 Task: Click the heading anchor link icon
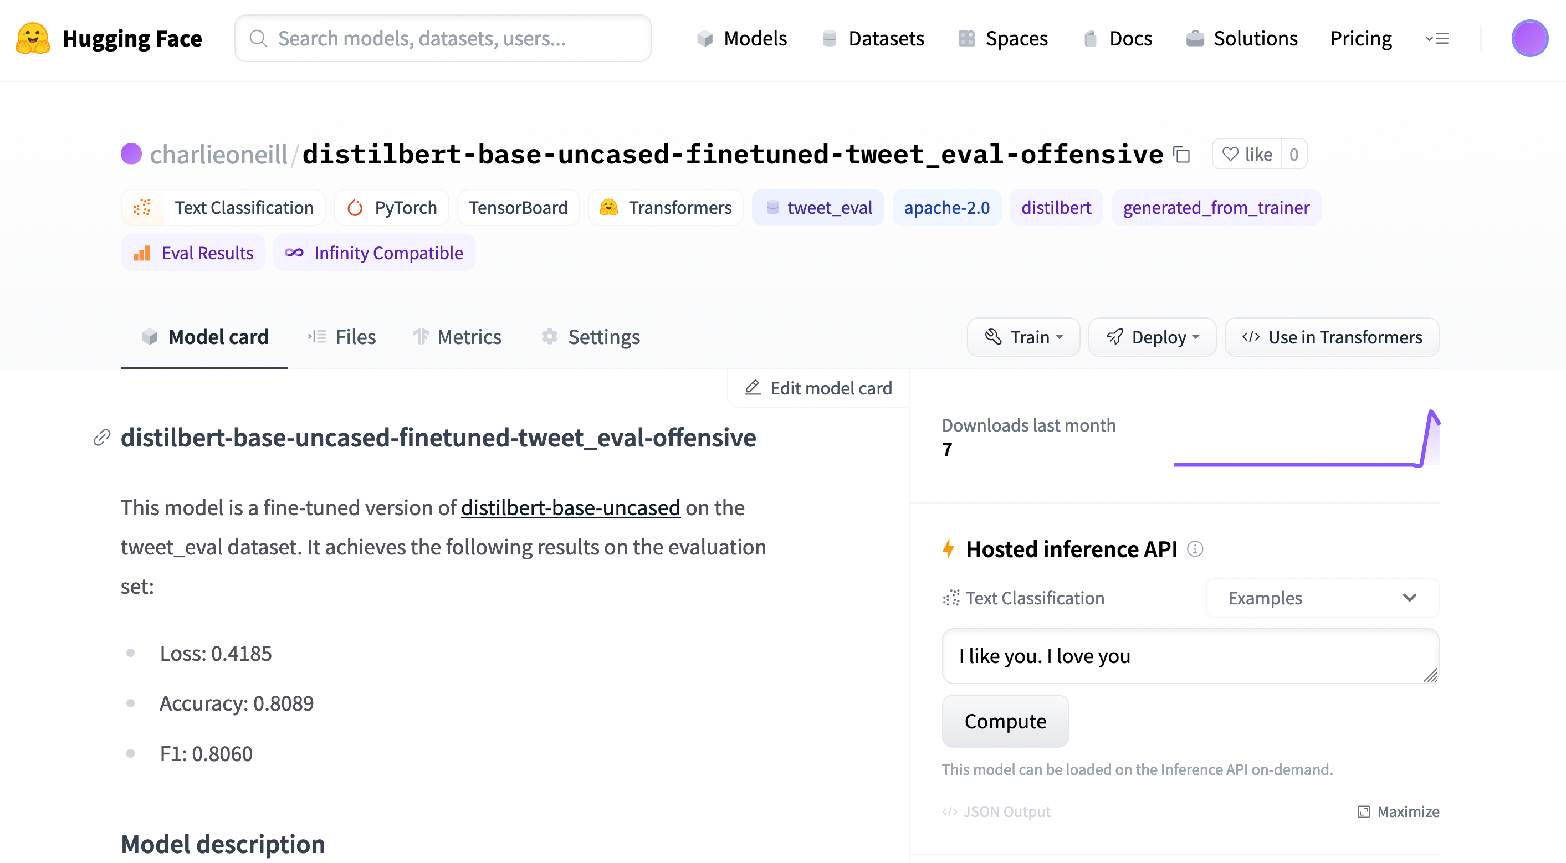[101, 438]
